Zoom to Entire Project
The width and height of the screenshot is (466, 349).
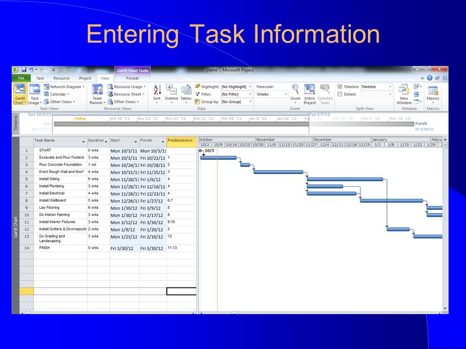point(309,94)
